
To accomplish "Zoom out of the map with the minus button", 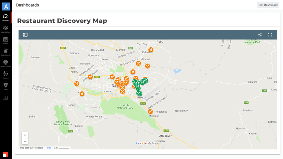I will pyautogui.click(x=25, y=141).
